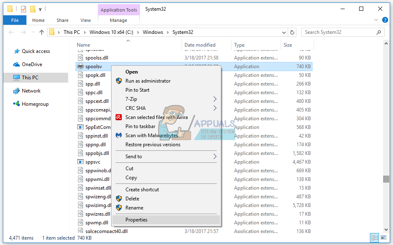Click Windows 10 x64 (C:) breadcrumb
393x245 pixels.
click(x=111, y=32)
